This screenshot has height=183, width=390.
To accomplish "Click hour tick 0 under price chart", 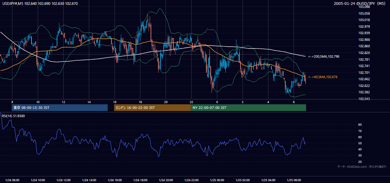I will 217,102.
